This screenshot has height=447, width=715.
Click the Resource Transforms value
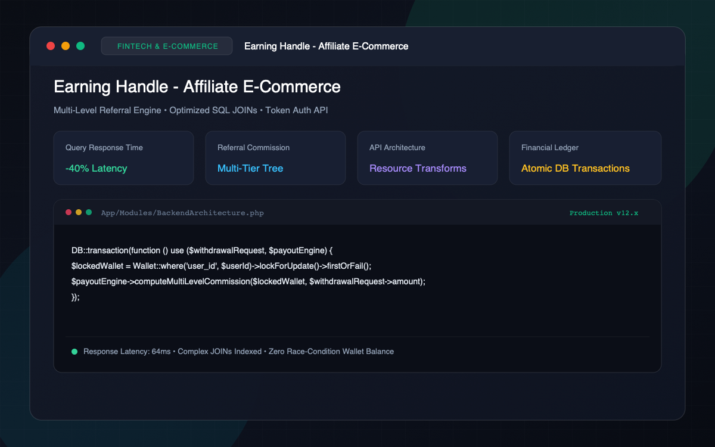coord(418,168)
